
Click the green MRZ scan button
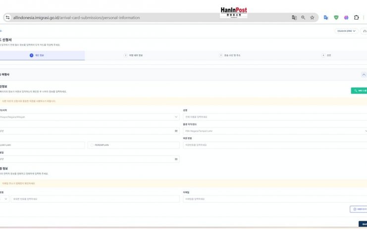(359, 91)
